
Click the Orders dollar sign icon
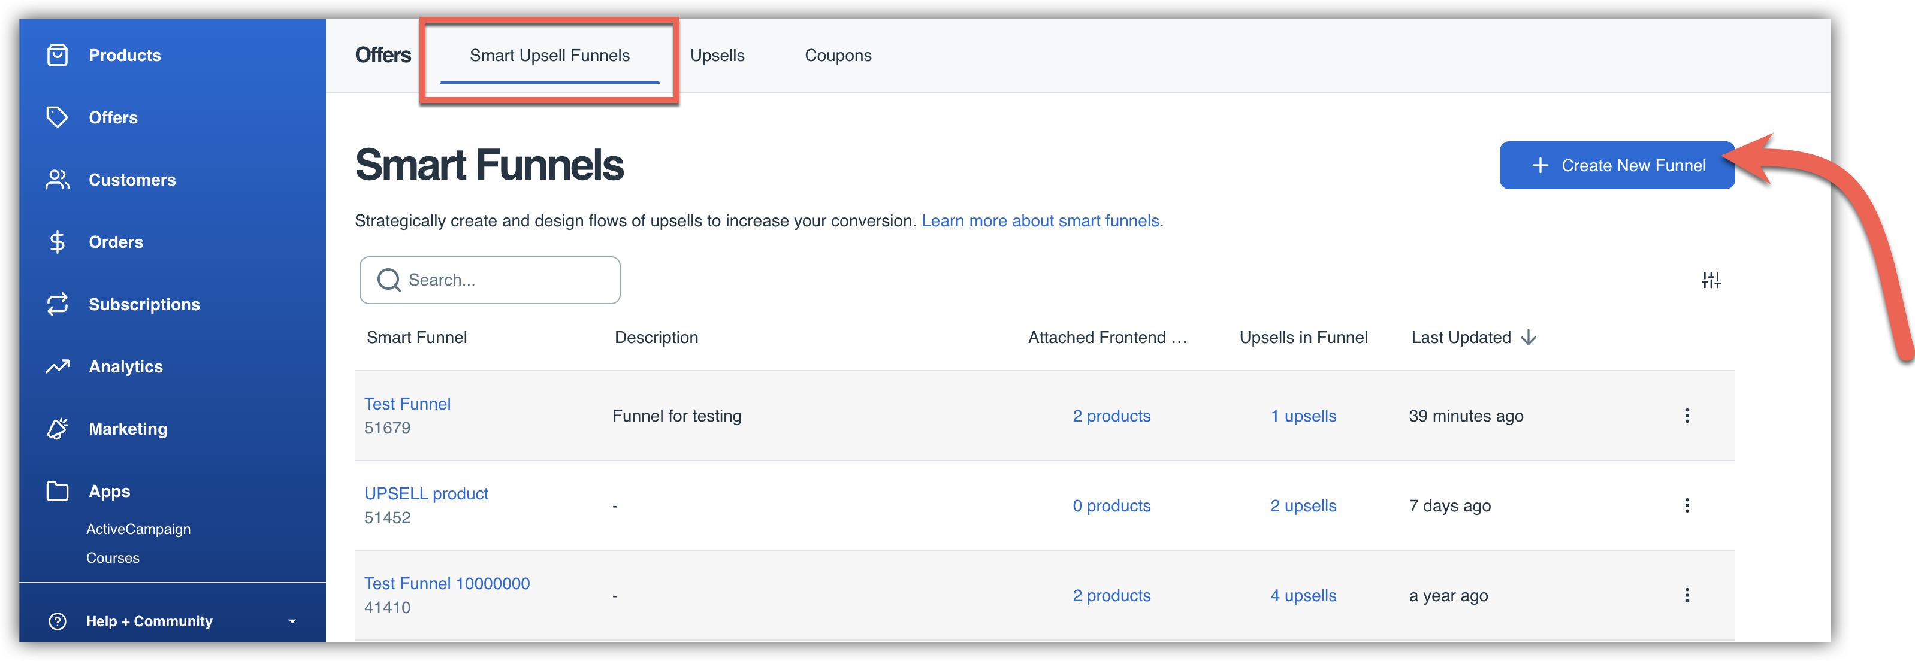point(58,242)
